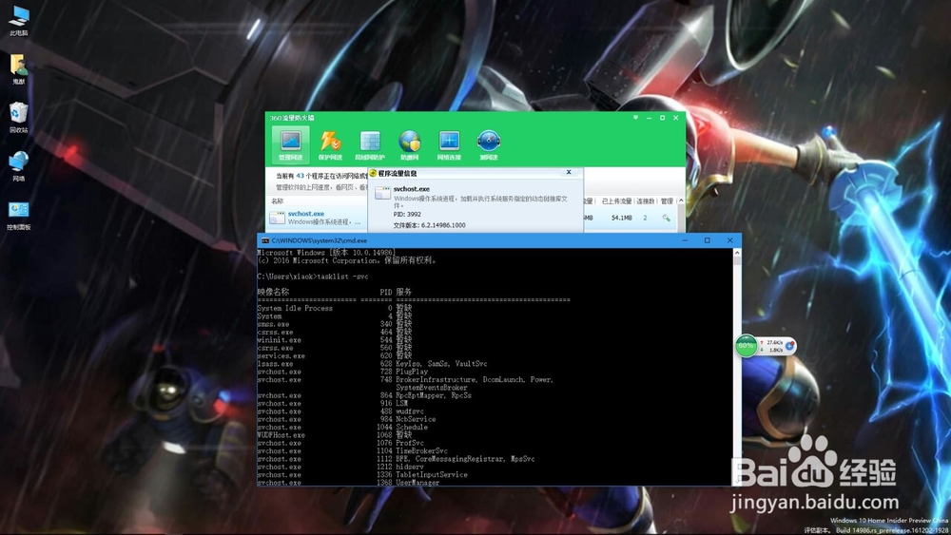Click the cmd.exe title bar icon

(x=265, y=240)
